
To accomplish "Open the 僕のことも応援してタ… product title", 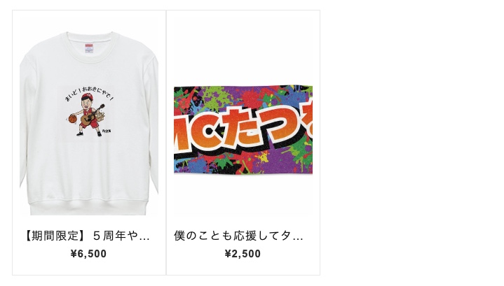I will pos(239,236).
